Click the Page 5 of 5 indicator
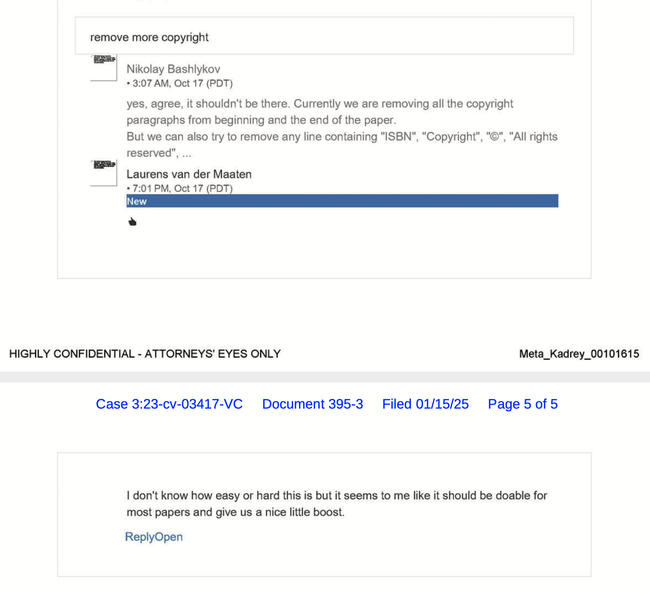This screenshot has height=594, width=650. tap(522, 404)
